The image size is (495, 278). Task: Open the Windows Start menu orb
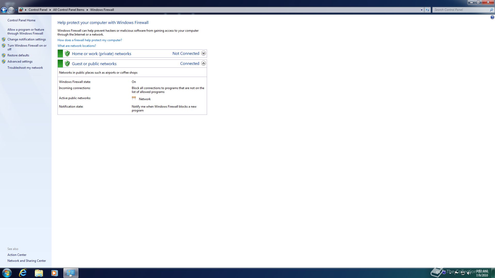coord(7,273)
